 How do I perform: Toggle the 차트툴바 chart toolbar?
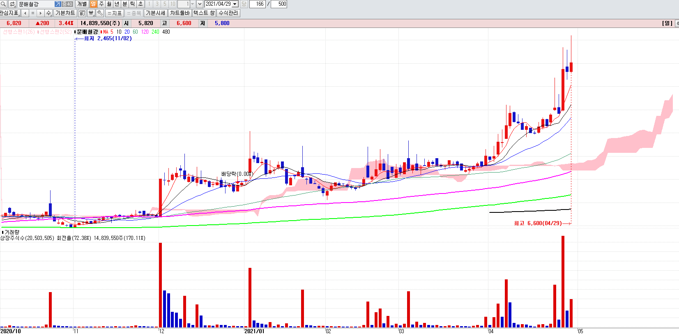click(x=180, y=13)
